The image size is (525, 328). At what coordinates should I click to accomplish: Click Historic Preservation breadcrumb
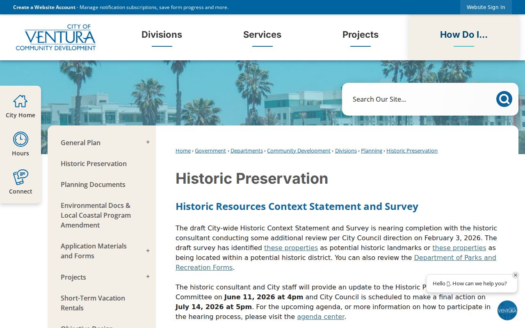[x=412, y=150]
